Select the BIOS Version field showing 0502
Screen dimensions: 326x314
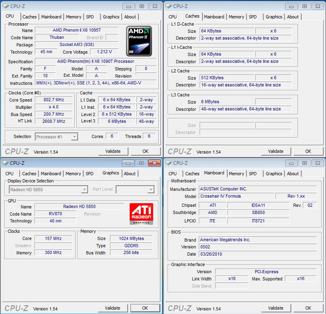tap(258, 247)
